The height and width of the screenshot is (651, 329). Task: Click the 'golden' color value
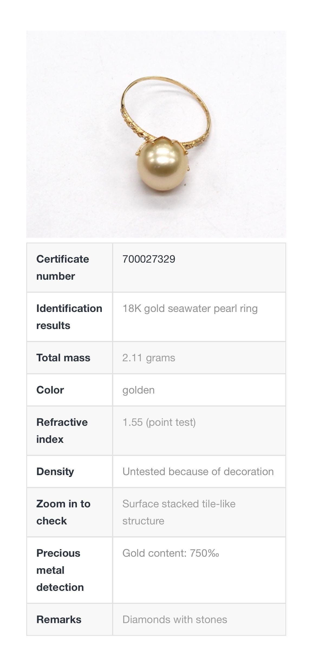click(x=138, y=390)
